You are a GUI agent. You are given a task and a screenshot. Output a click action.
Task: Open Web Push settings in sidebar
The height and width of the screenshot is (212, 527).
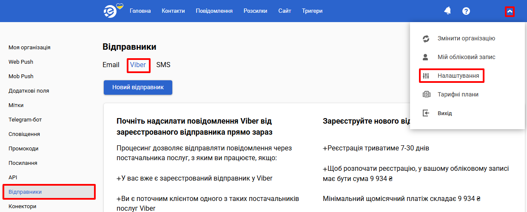[21, 62]
